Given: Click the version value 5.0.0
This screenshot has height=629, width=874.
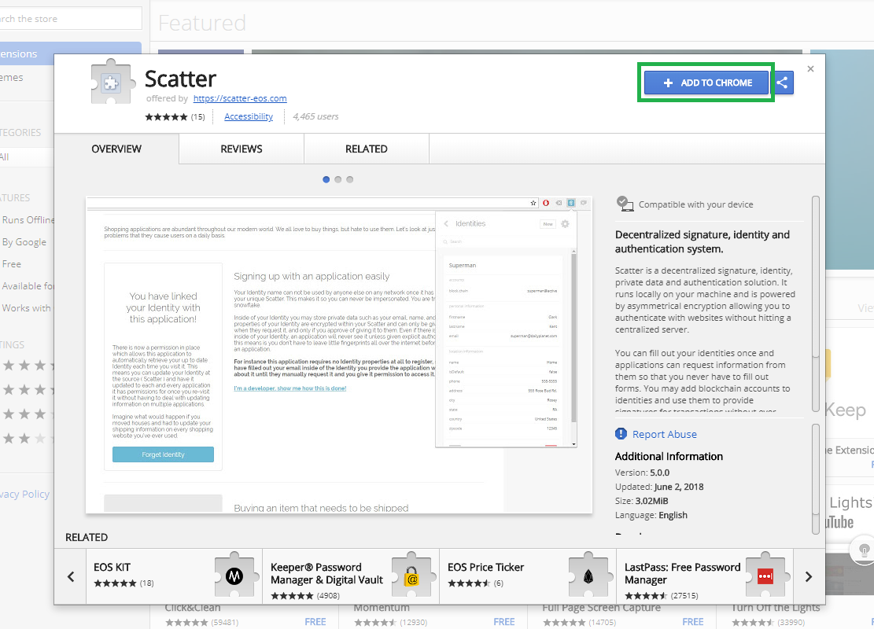Looking at the screenshot, I should [x=659, y=473].
